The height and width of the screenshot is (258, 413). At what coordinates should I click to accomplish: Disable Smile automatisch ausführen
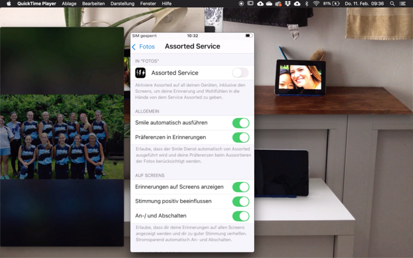coord(240,123)
